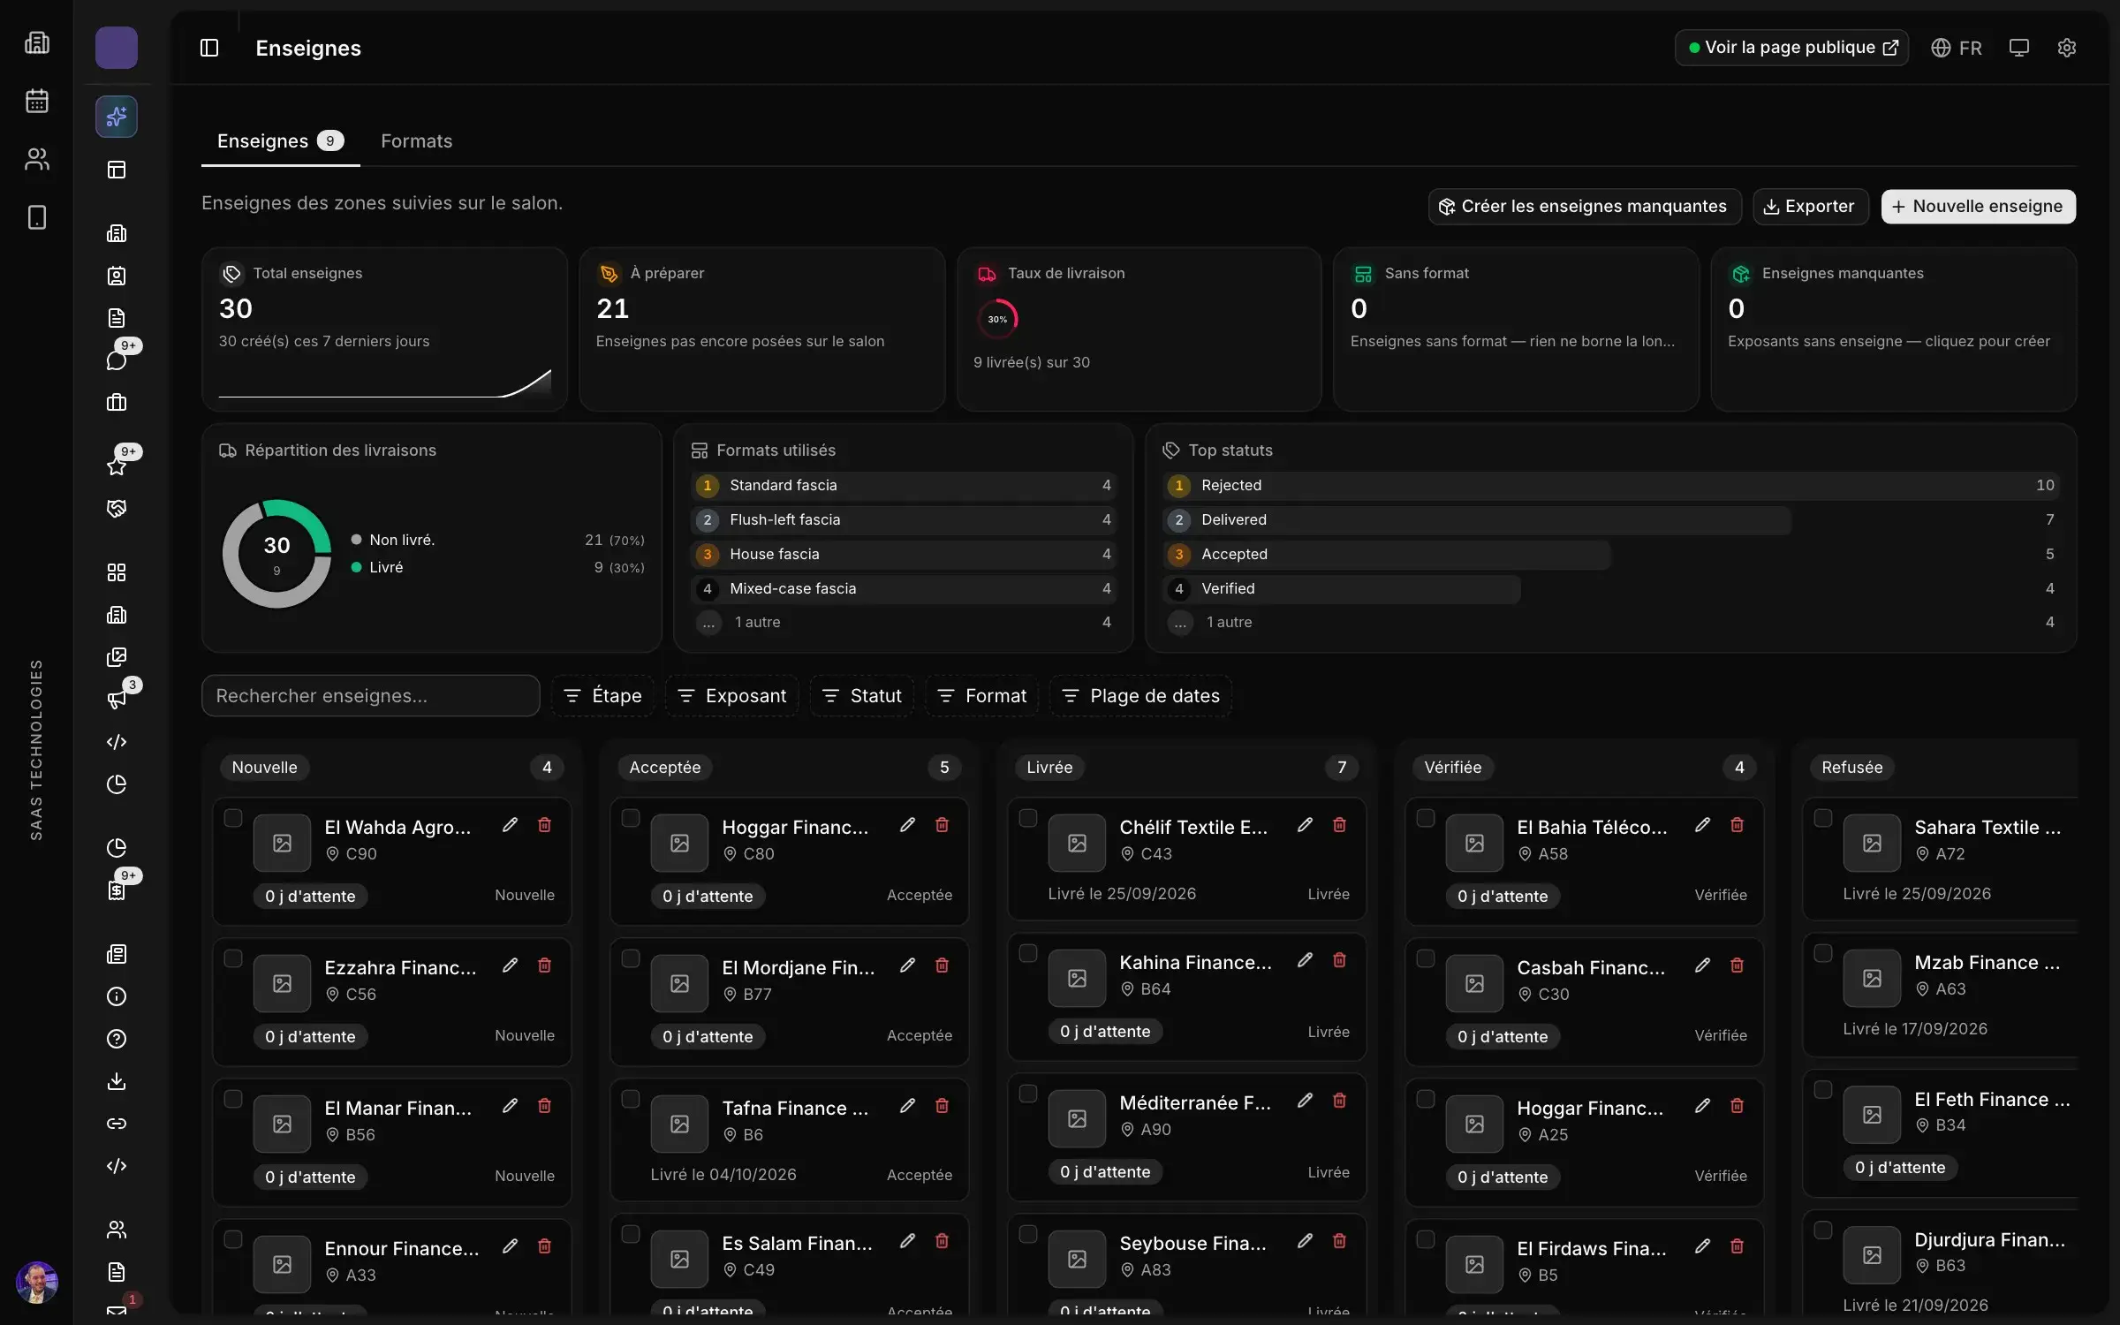
Task: Click Créer les enseignes manquantes button
Action: [x=1584, y=207]
